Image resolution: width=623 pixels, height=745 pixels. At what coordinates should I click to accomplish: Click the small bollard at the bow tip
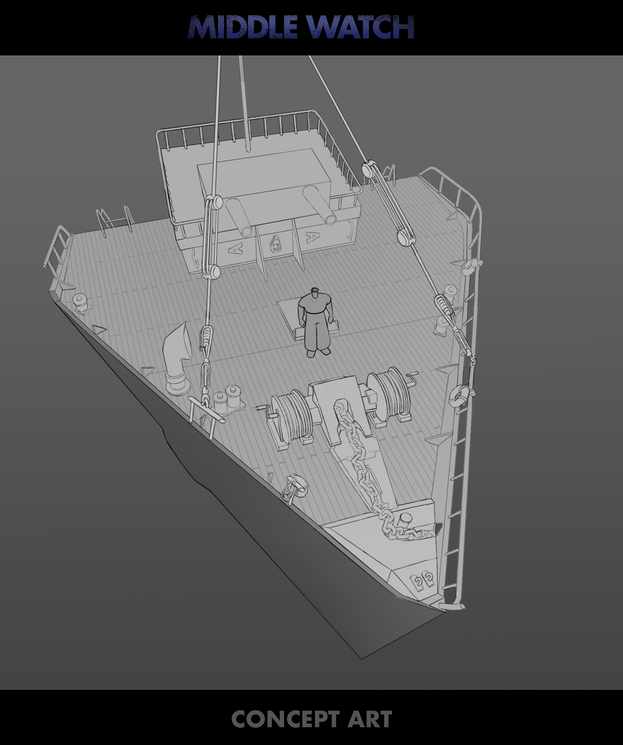405,521
